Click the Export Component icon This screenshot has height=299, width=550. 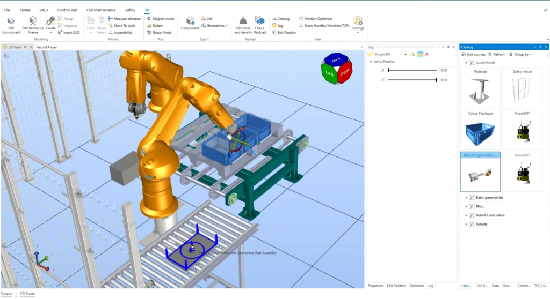190,21
